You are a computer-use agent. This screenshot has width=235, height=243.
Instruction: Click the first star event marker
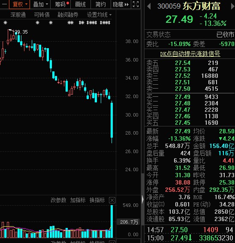6,23
